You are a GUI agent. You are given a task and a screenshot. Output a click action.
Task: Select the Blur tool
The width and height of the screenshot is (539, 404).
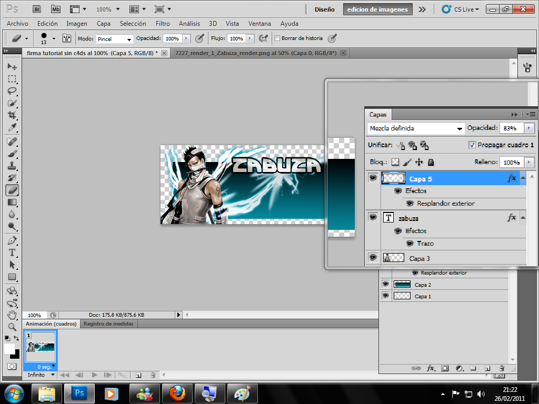pos(12,214)
